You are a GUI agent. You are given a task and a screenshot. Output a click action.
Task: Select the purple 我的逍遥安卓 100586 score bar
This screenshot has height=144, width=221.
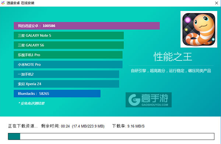tap(87, 26)
